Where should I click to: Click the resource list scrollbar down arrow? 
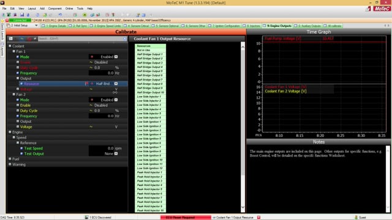[243, 207]
